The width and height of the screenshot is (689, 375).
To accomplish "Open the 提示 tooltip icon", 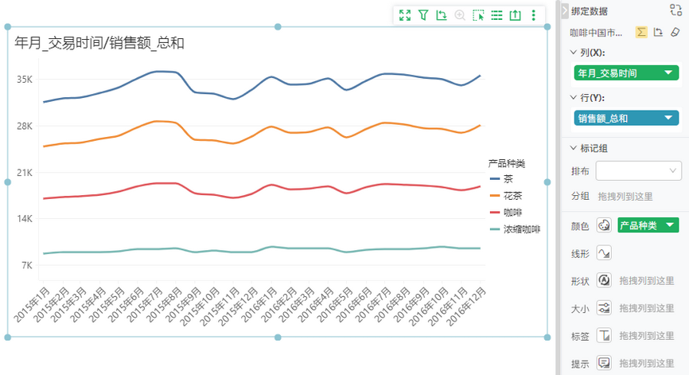I will [604, 363].
